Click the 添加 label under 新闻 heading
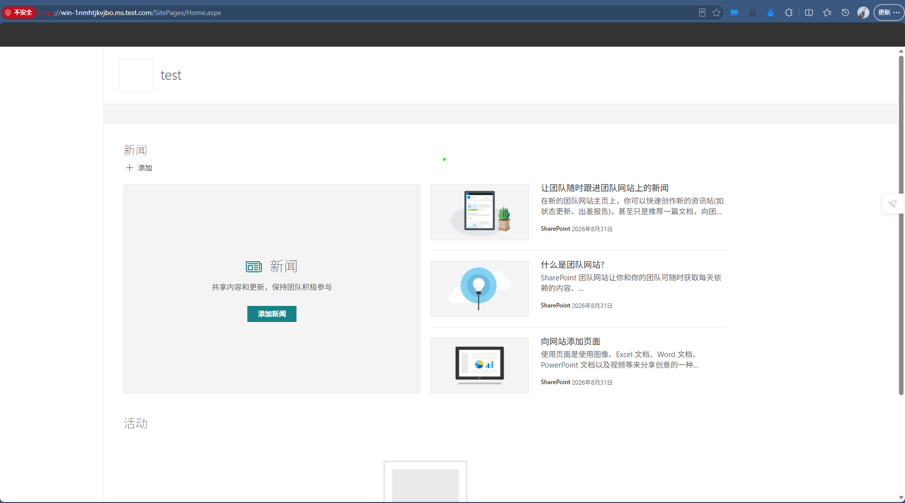Viewport: 905px width, 503px height. 145,168
